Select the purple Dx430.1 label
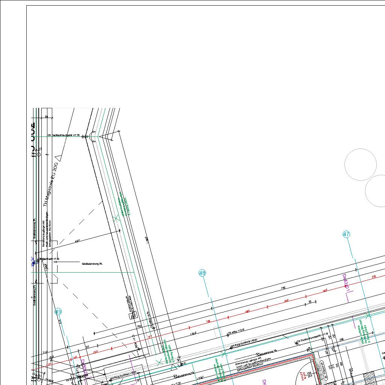This screenshot has height=385, width=385. tap(346, 283)
